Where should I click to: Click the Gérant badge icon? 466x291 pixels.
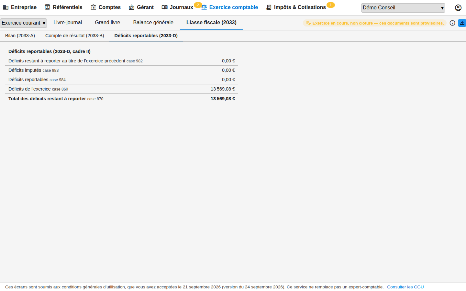coord(132,7)
